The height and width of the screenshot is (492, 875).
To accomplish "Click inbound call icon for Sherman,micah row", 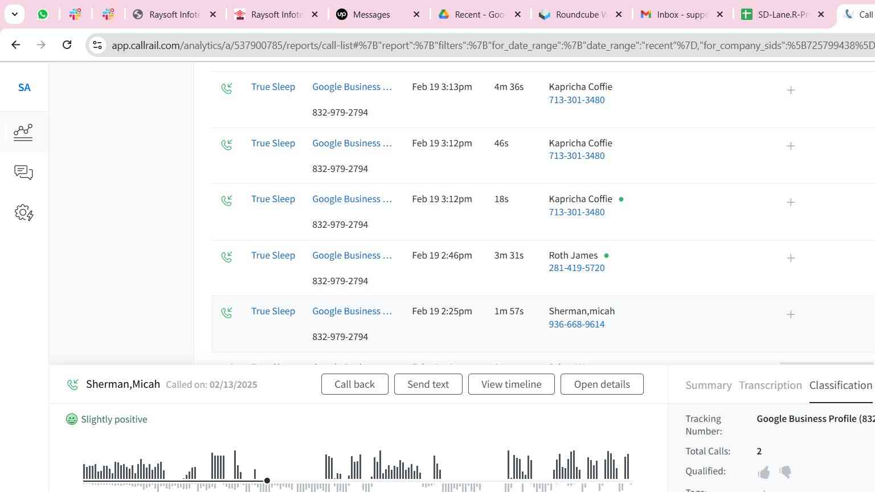I will (x=227, y=313).
